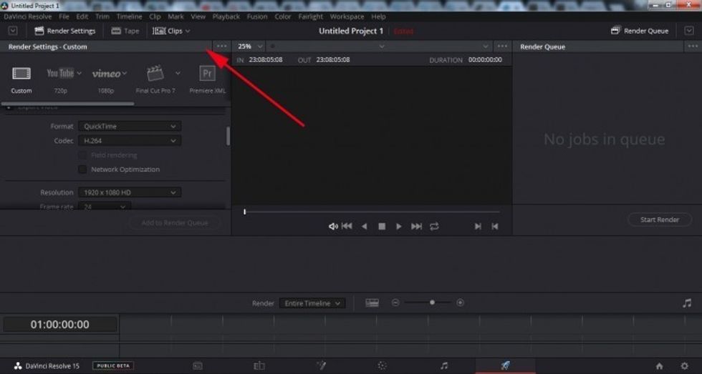Open the Workspace menu

347,16
